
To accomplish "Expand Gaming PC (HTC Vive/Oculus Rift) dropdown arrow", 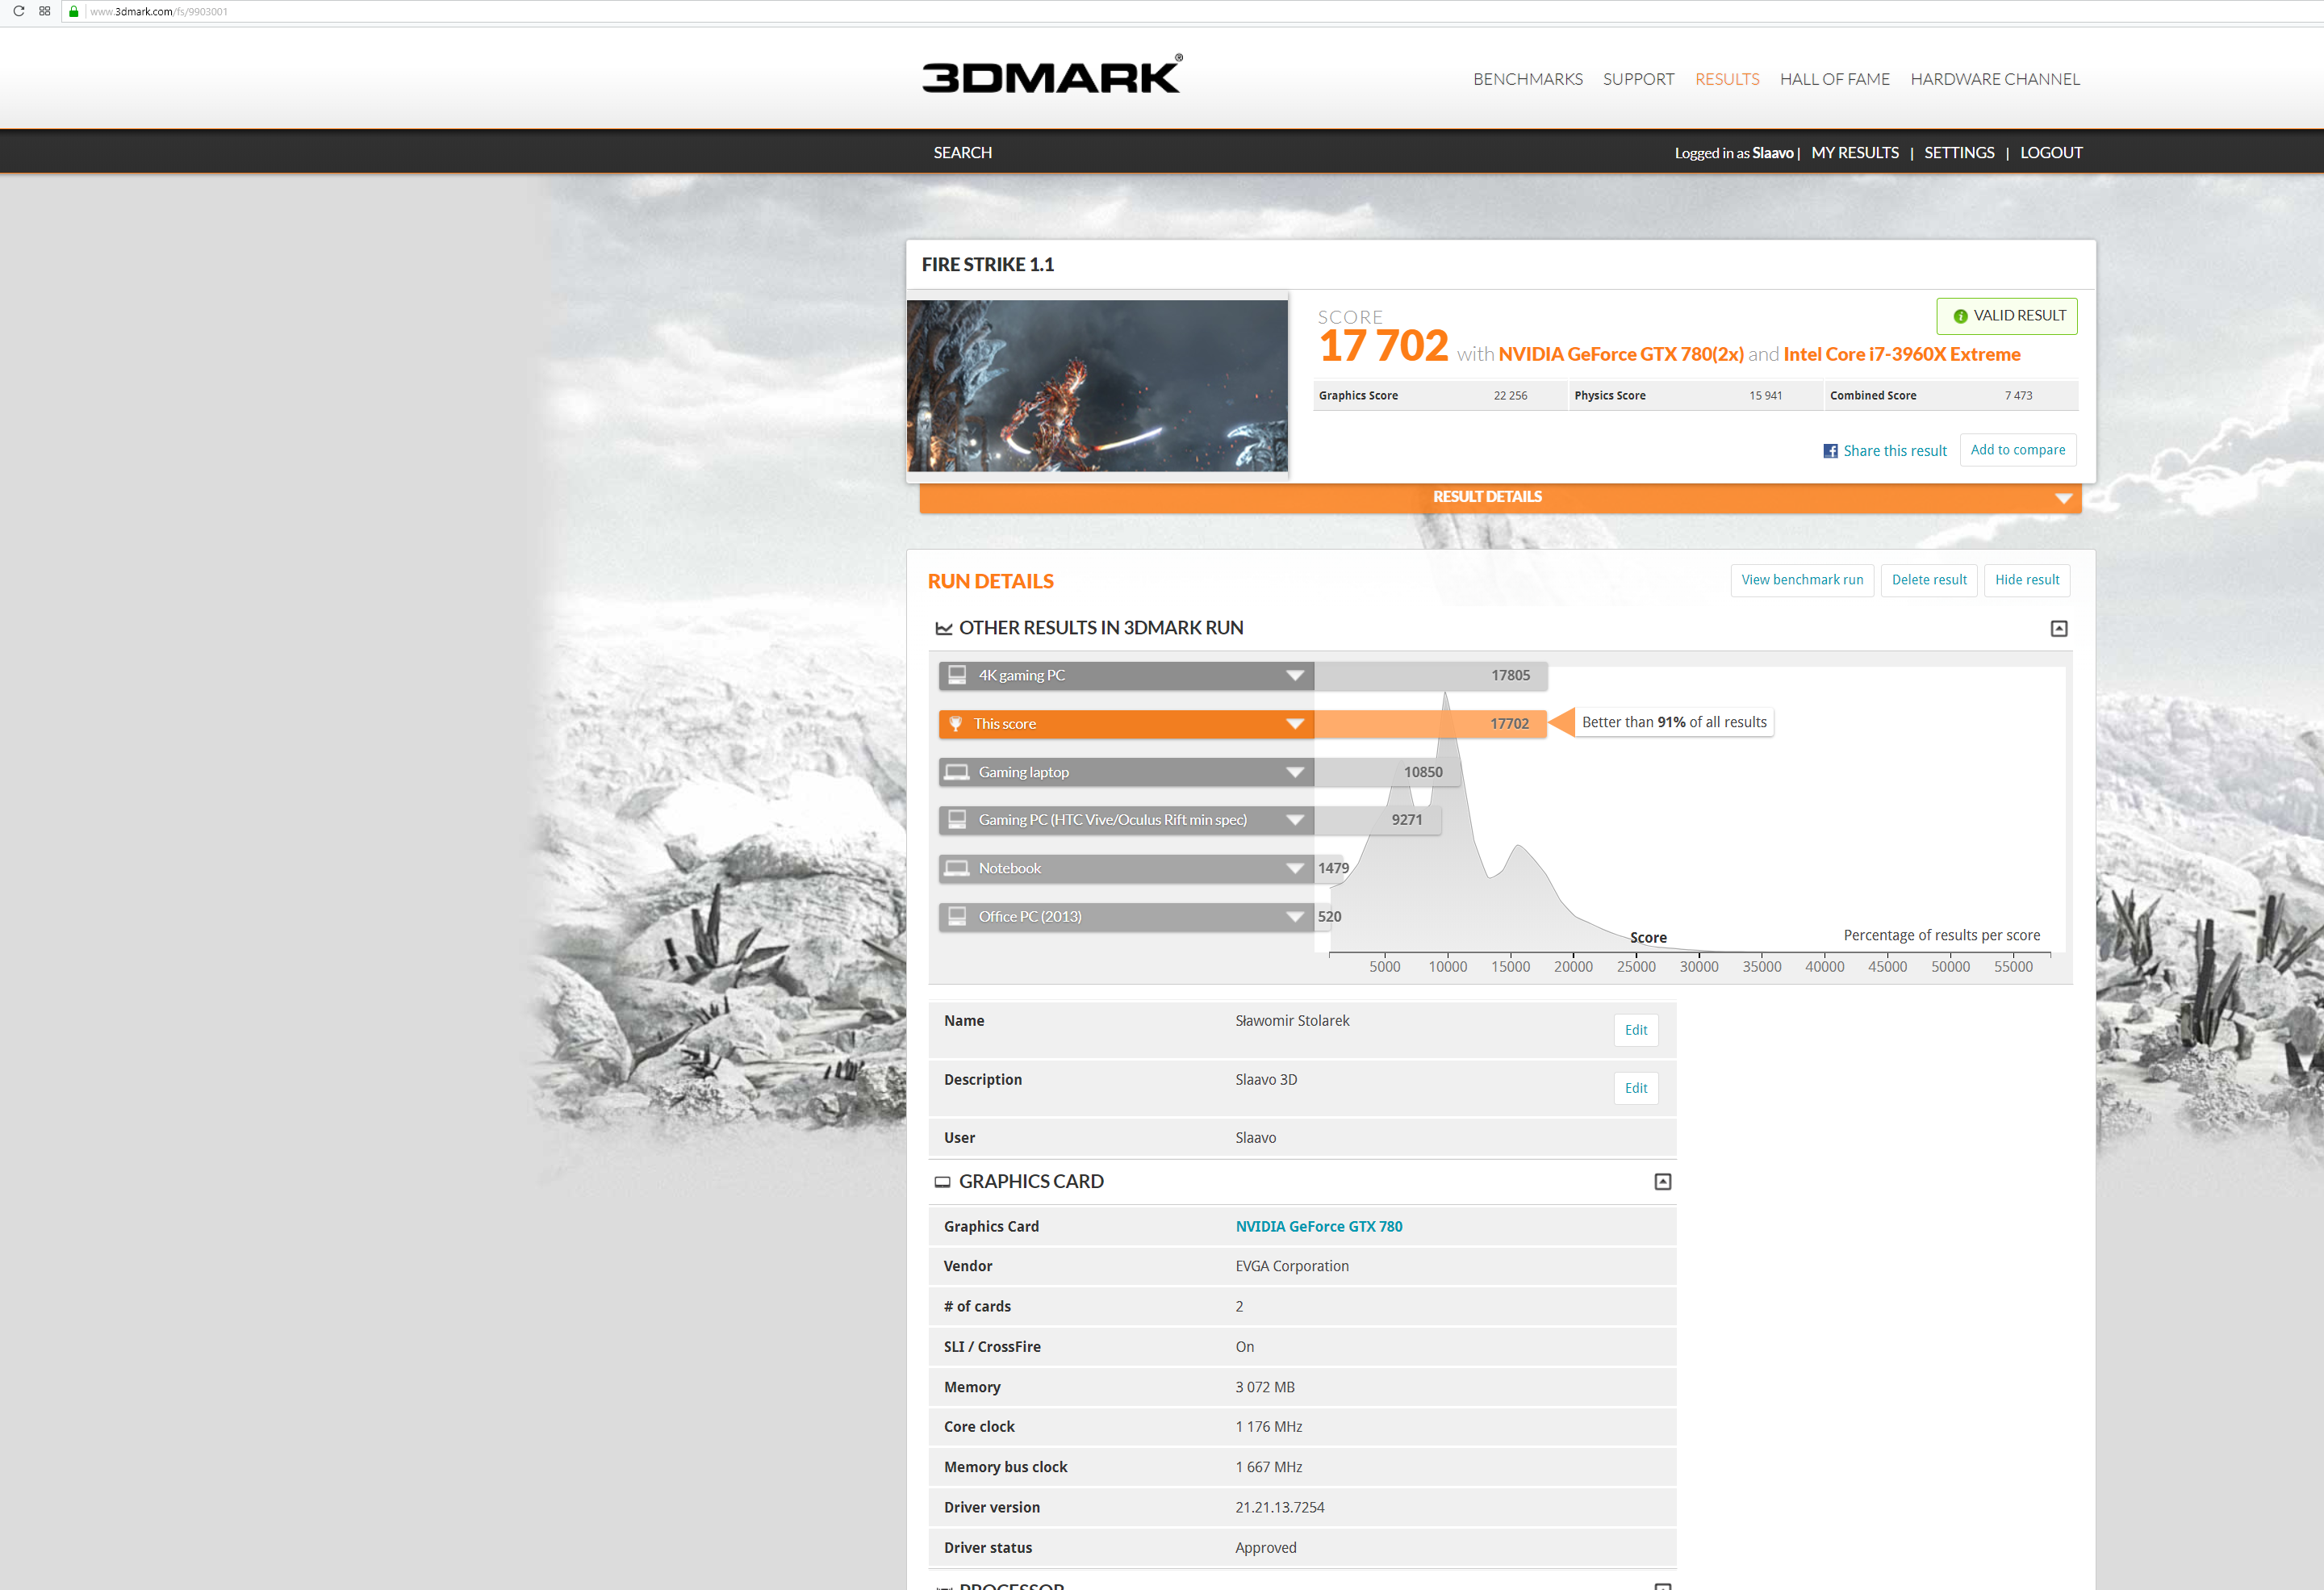I will pyautogui.click(x=1295, y=820).
